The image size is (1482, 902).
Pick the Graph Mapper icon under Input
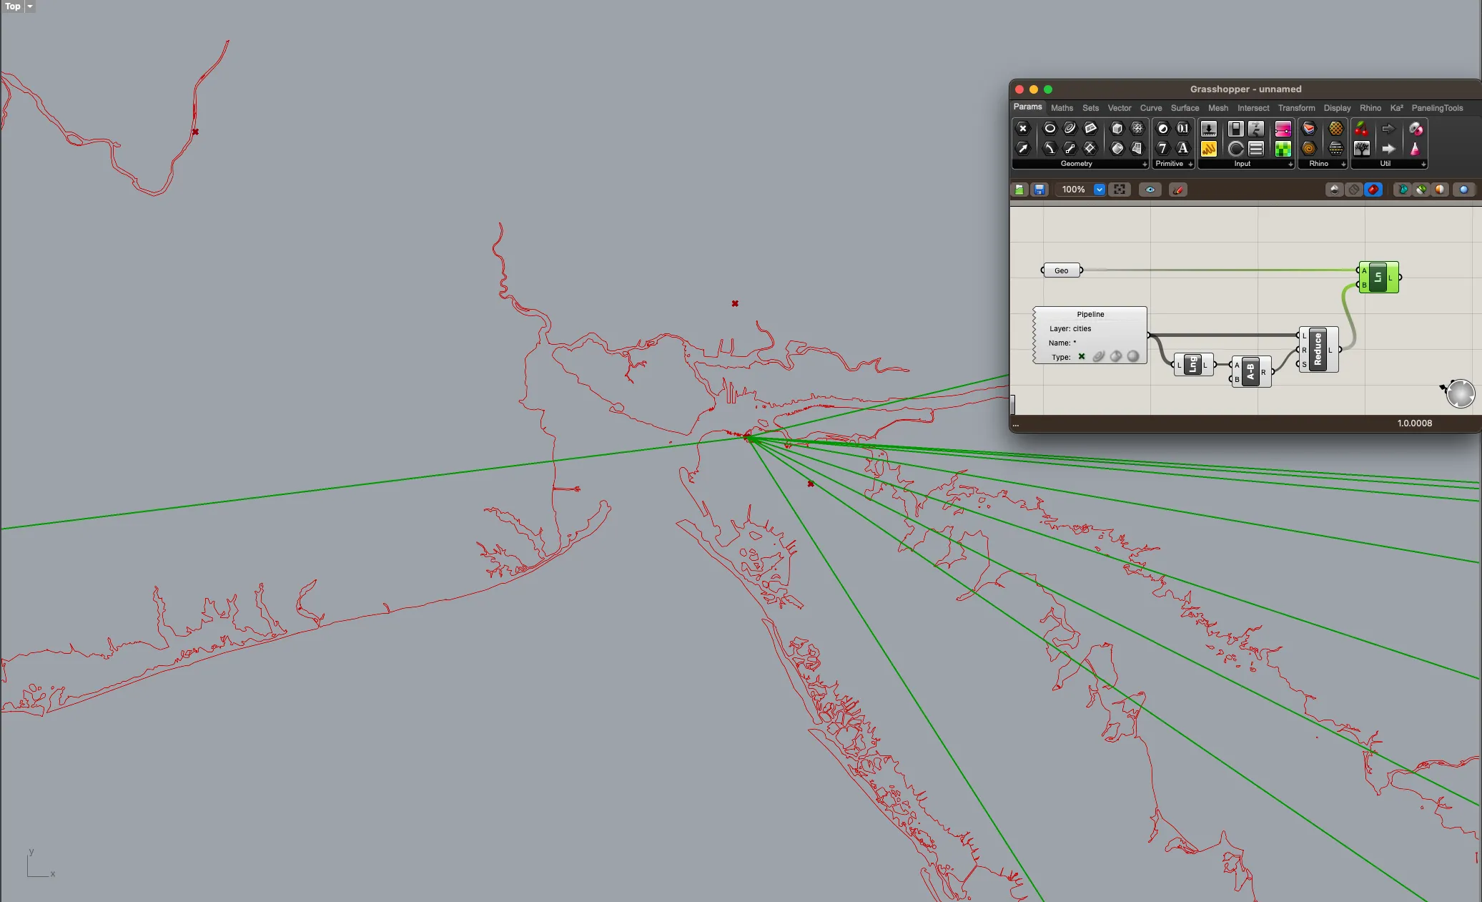point(1209,149)
